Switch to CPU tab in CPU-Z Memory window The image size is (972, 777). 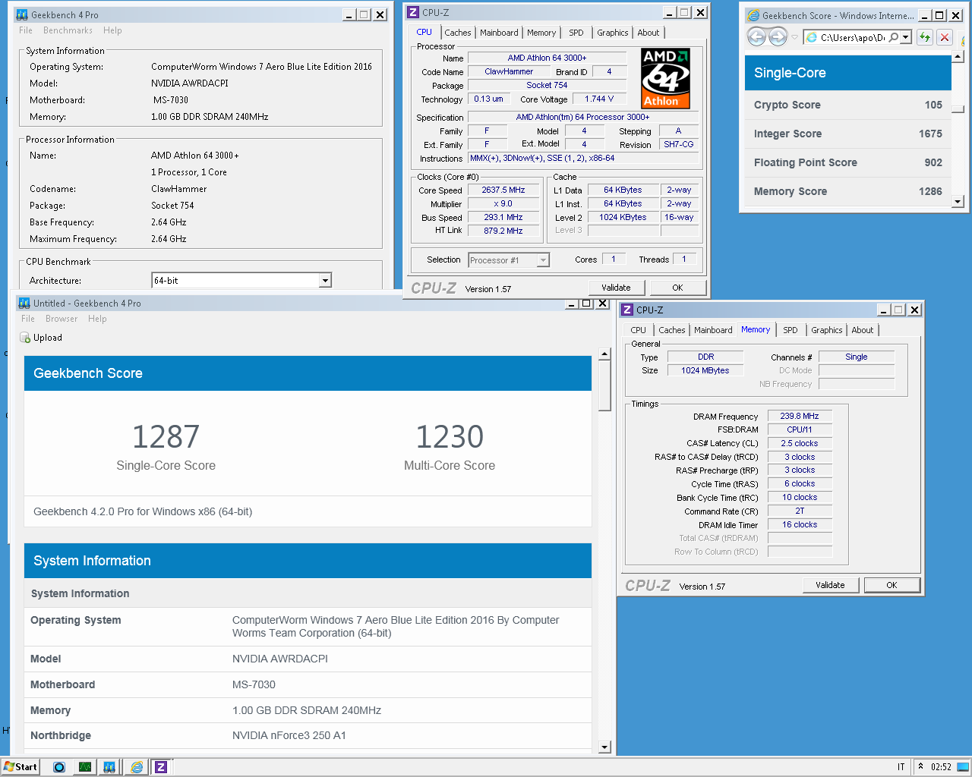pyautogui.click(x=638, y=330)
